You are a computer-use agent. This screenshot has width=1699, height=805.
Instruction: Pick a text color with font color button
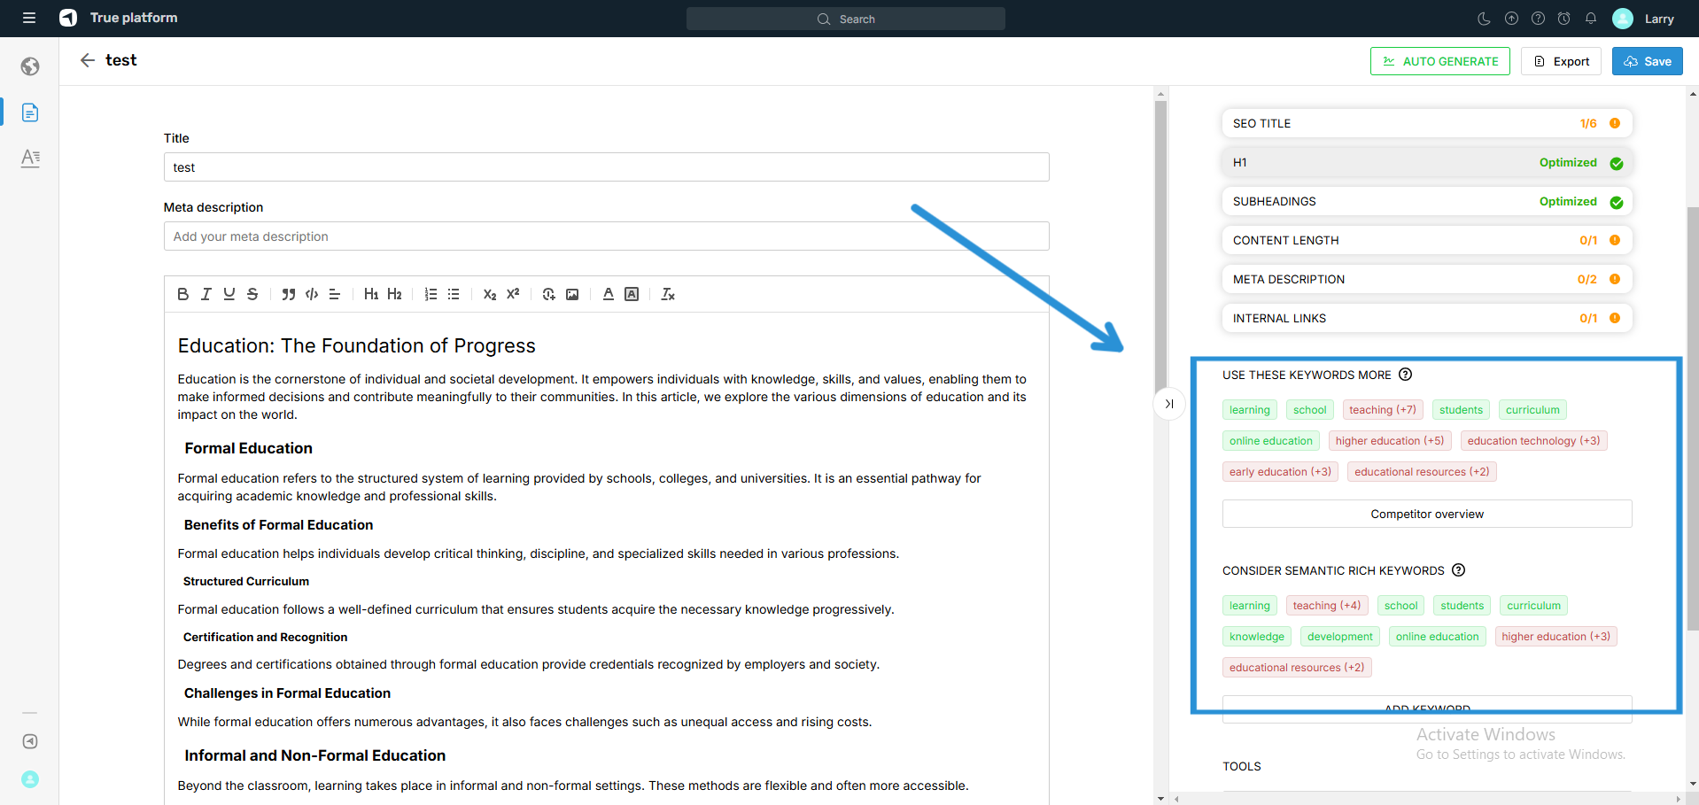[x=609, y=294]
